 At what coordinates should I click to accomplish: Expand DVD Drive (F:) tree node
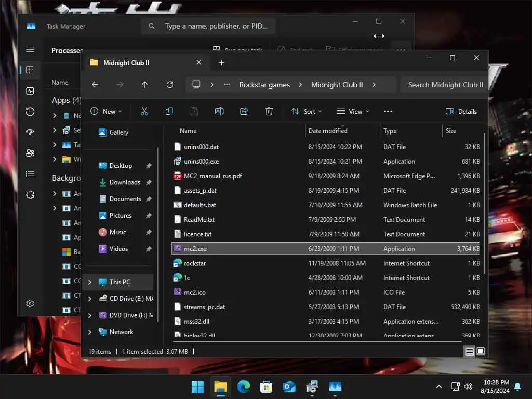[x=89, y=315]
